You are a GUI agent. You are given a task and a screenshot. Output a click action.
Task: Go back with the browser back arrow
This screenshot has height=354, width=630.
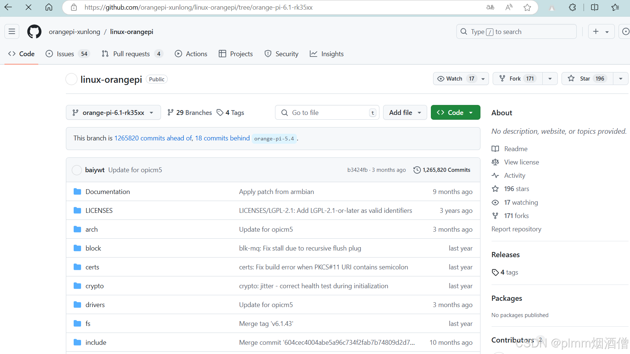coord(8,7)
